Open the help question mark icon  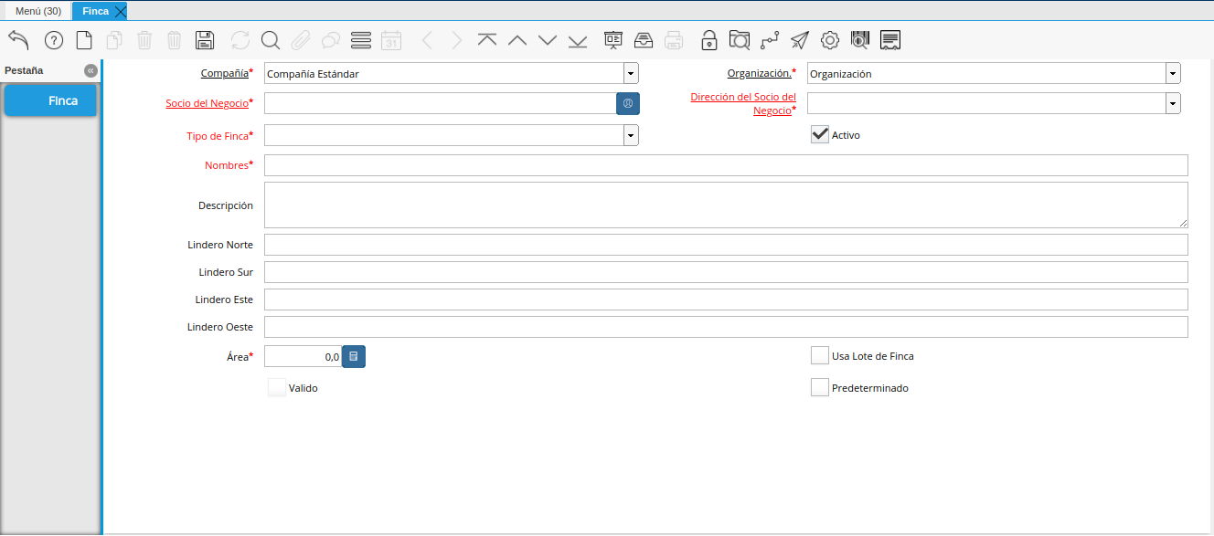tap(54, 40)
